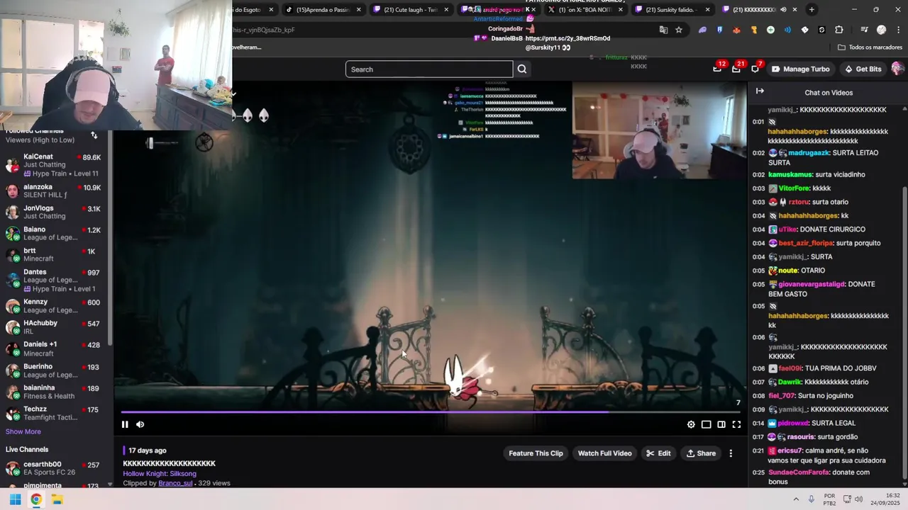This screenshot has height=510, width=908.
Task: Close the Surskity falido tab
Action: [x=708, y=10]
